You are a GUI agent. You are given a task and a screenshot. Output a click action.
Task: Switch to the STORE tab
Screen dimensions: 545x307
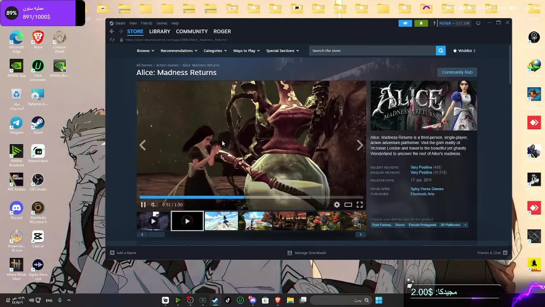(135, 32)
